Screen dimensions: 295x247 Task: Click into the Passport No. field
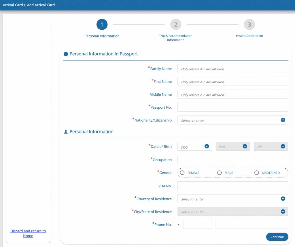233,107
